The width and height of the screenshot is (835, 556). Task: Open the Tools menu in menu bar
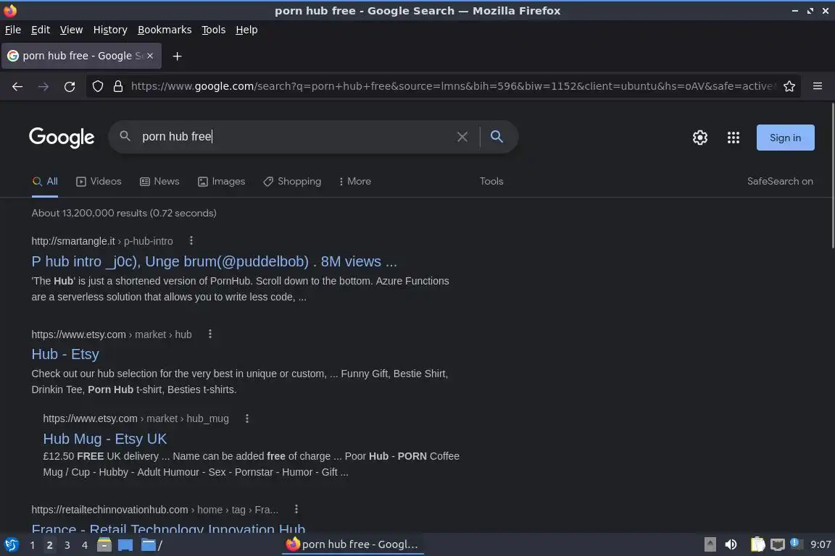coord(214,30)
